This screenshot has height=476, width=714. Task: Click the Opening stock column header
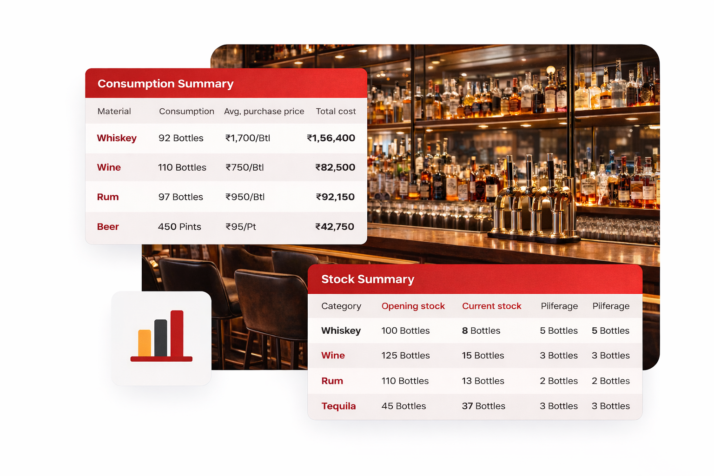[413, 306]
